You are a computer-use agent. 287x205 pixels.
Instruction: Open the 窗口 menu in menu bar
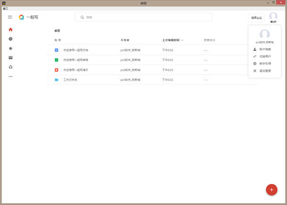click(x=5, y=8)
